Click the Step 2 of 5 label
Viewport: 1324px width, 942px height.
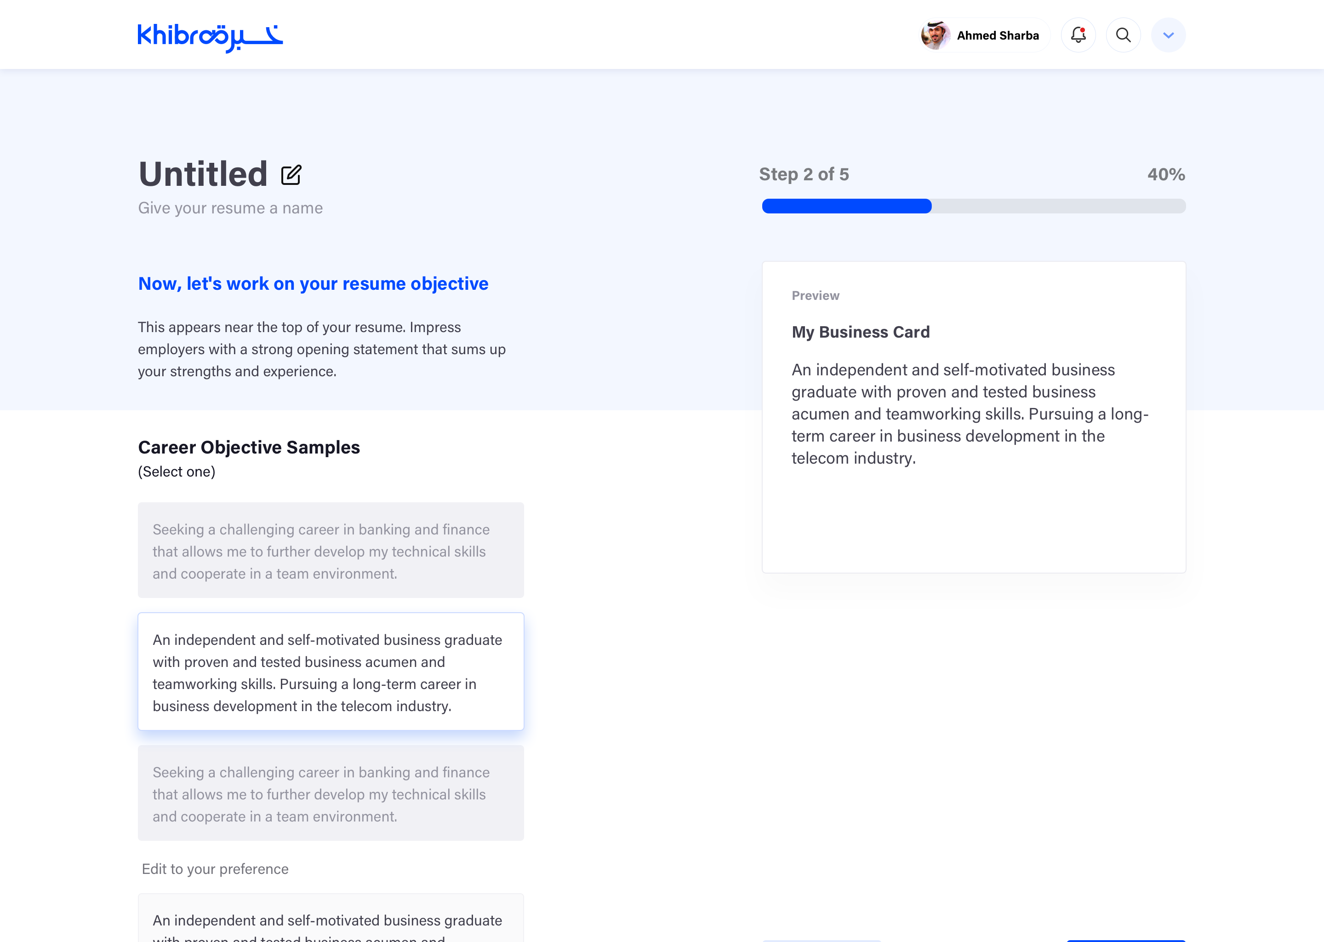click(804, 174)
